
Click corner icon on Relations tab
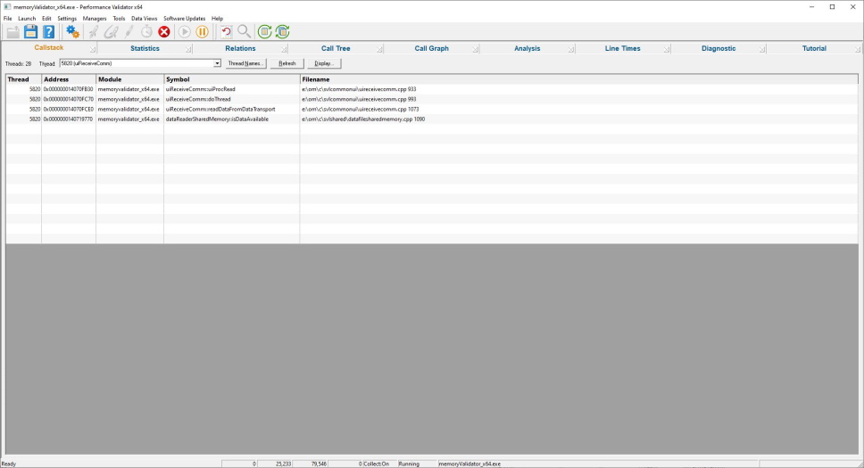tap(284, 50)
